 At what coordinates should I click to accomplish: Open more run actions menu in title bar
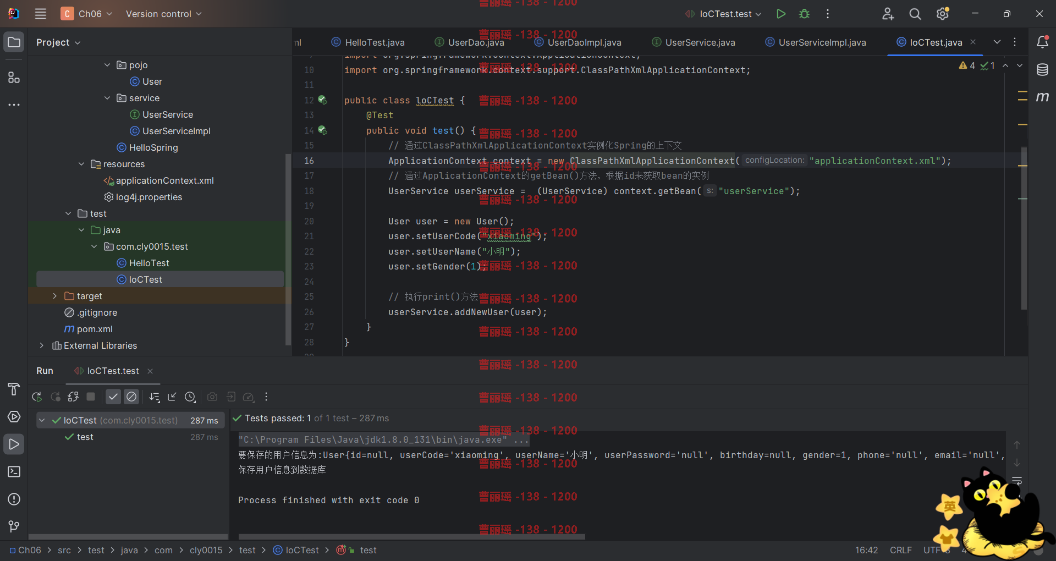[x=828, y=14]
